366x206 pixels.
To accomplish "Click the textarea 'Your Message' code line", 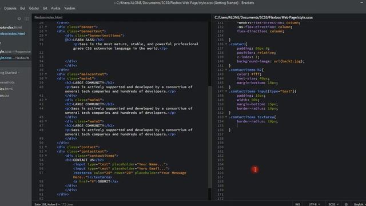I will point(130,173).
